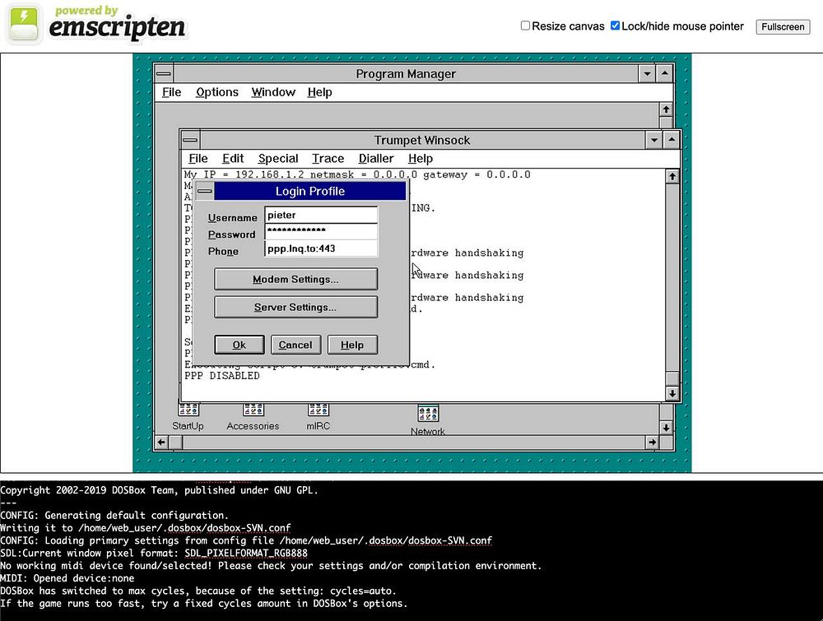Open Trumpet Winsock Trace menu
The height and width of the screenshot is (621, 823).
pyautogui.click(x=328, y=159)
